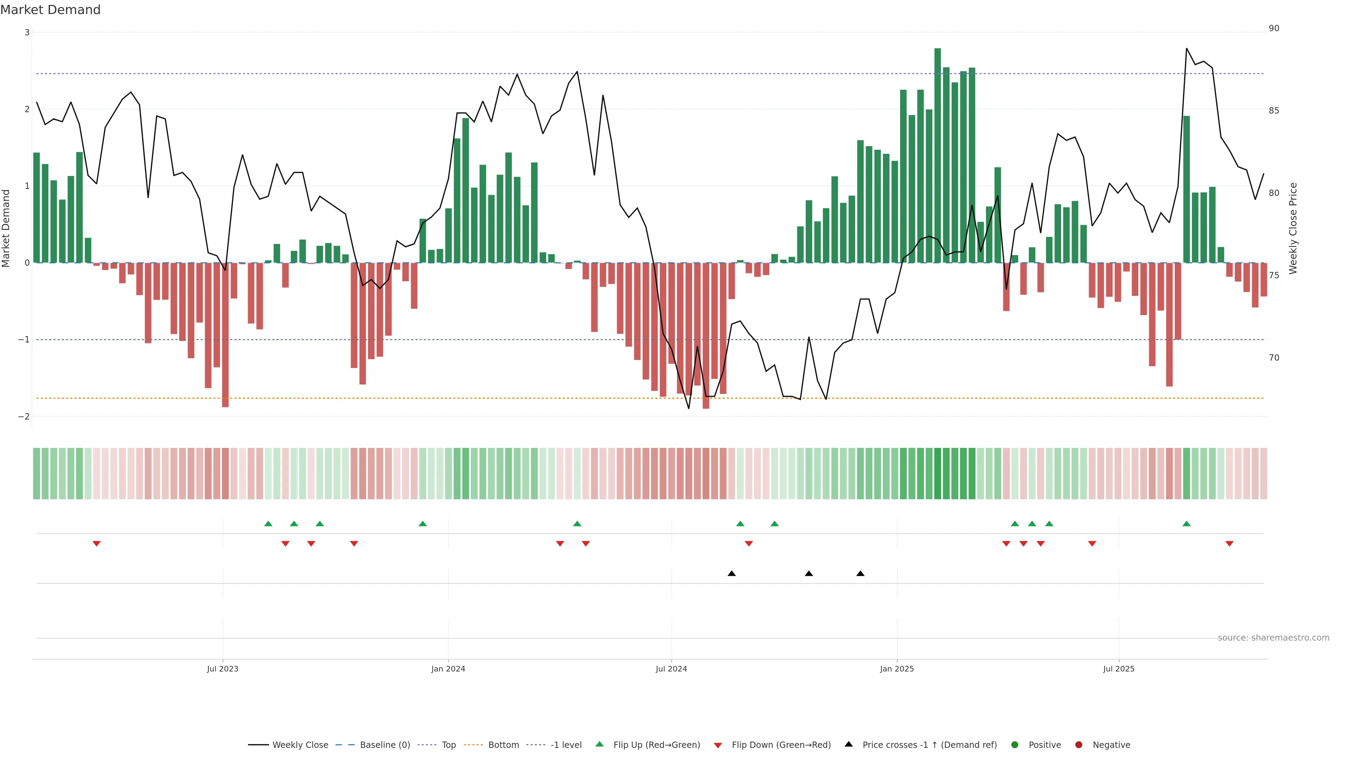Click the Weekly Close Price axis title
The image size is (1347, 757).
pos(1293,228)
